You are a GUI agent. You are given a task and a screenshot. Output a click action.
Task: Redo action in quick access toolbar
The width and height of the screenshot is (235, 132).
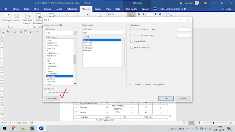15,32
